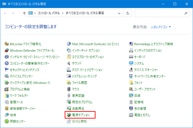Click the コントロール パネル breadcrumb
The width and height of the screenshot is (193, 128).
pos(49,13)
